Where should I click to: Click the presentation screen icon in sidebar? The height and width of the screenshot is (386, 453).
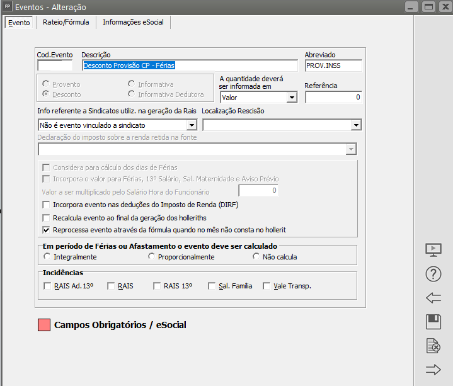433,250
